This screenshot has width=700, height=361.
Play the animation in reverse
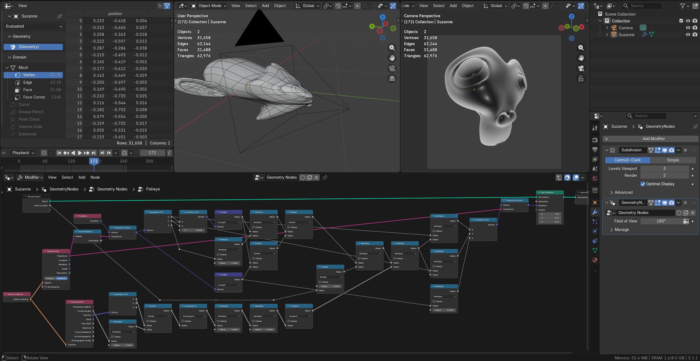coord(73,153)
